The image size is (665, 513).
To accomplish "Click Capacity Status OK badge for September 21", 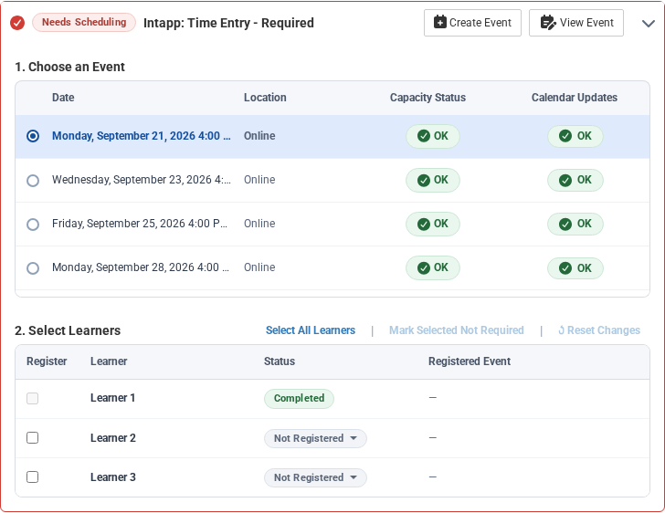I will click(x=433, y=136).
